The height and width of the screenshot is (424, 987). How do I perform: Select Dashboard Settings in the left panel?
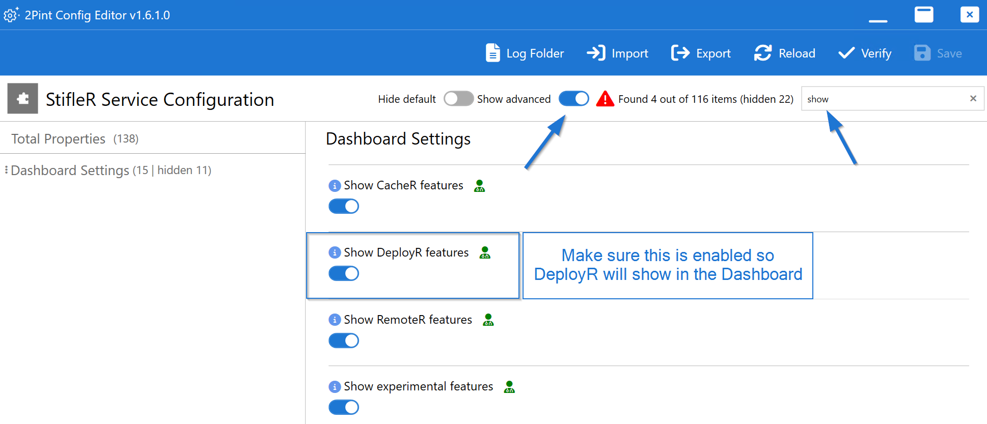point(70,171)
